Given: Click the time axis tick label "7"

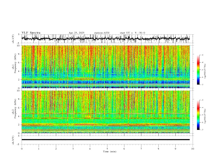Looking at the screenshot, I should click(141, 149).
